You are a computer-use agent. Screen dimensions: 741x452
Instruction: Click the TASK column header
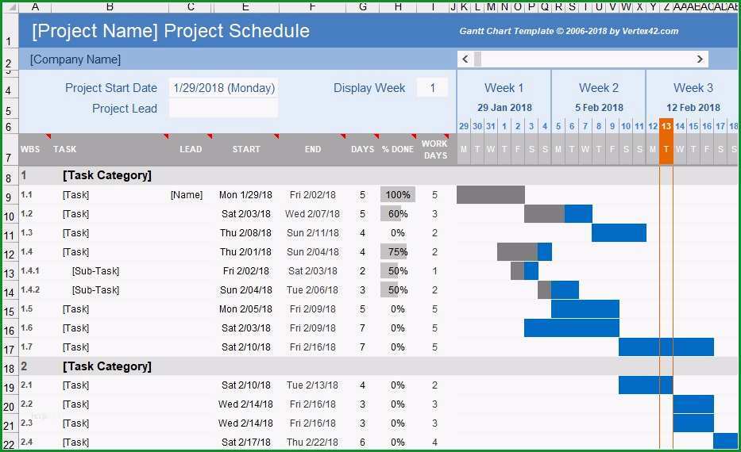point(65,149)
